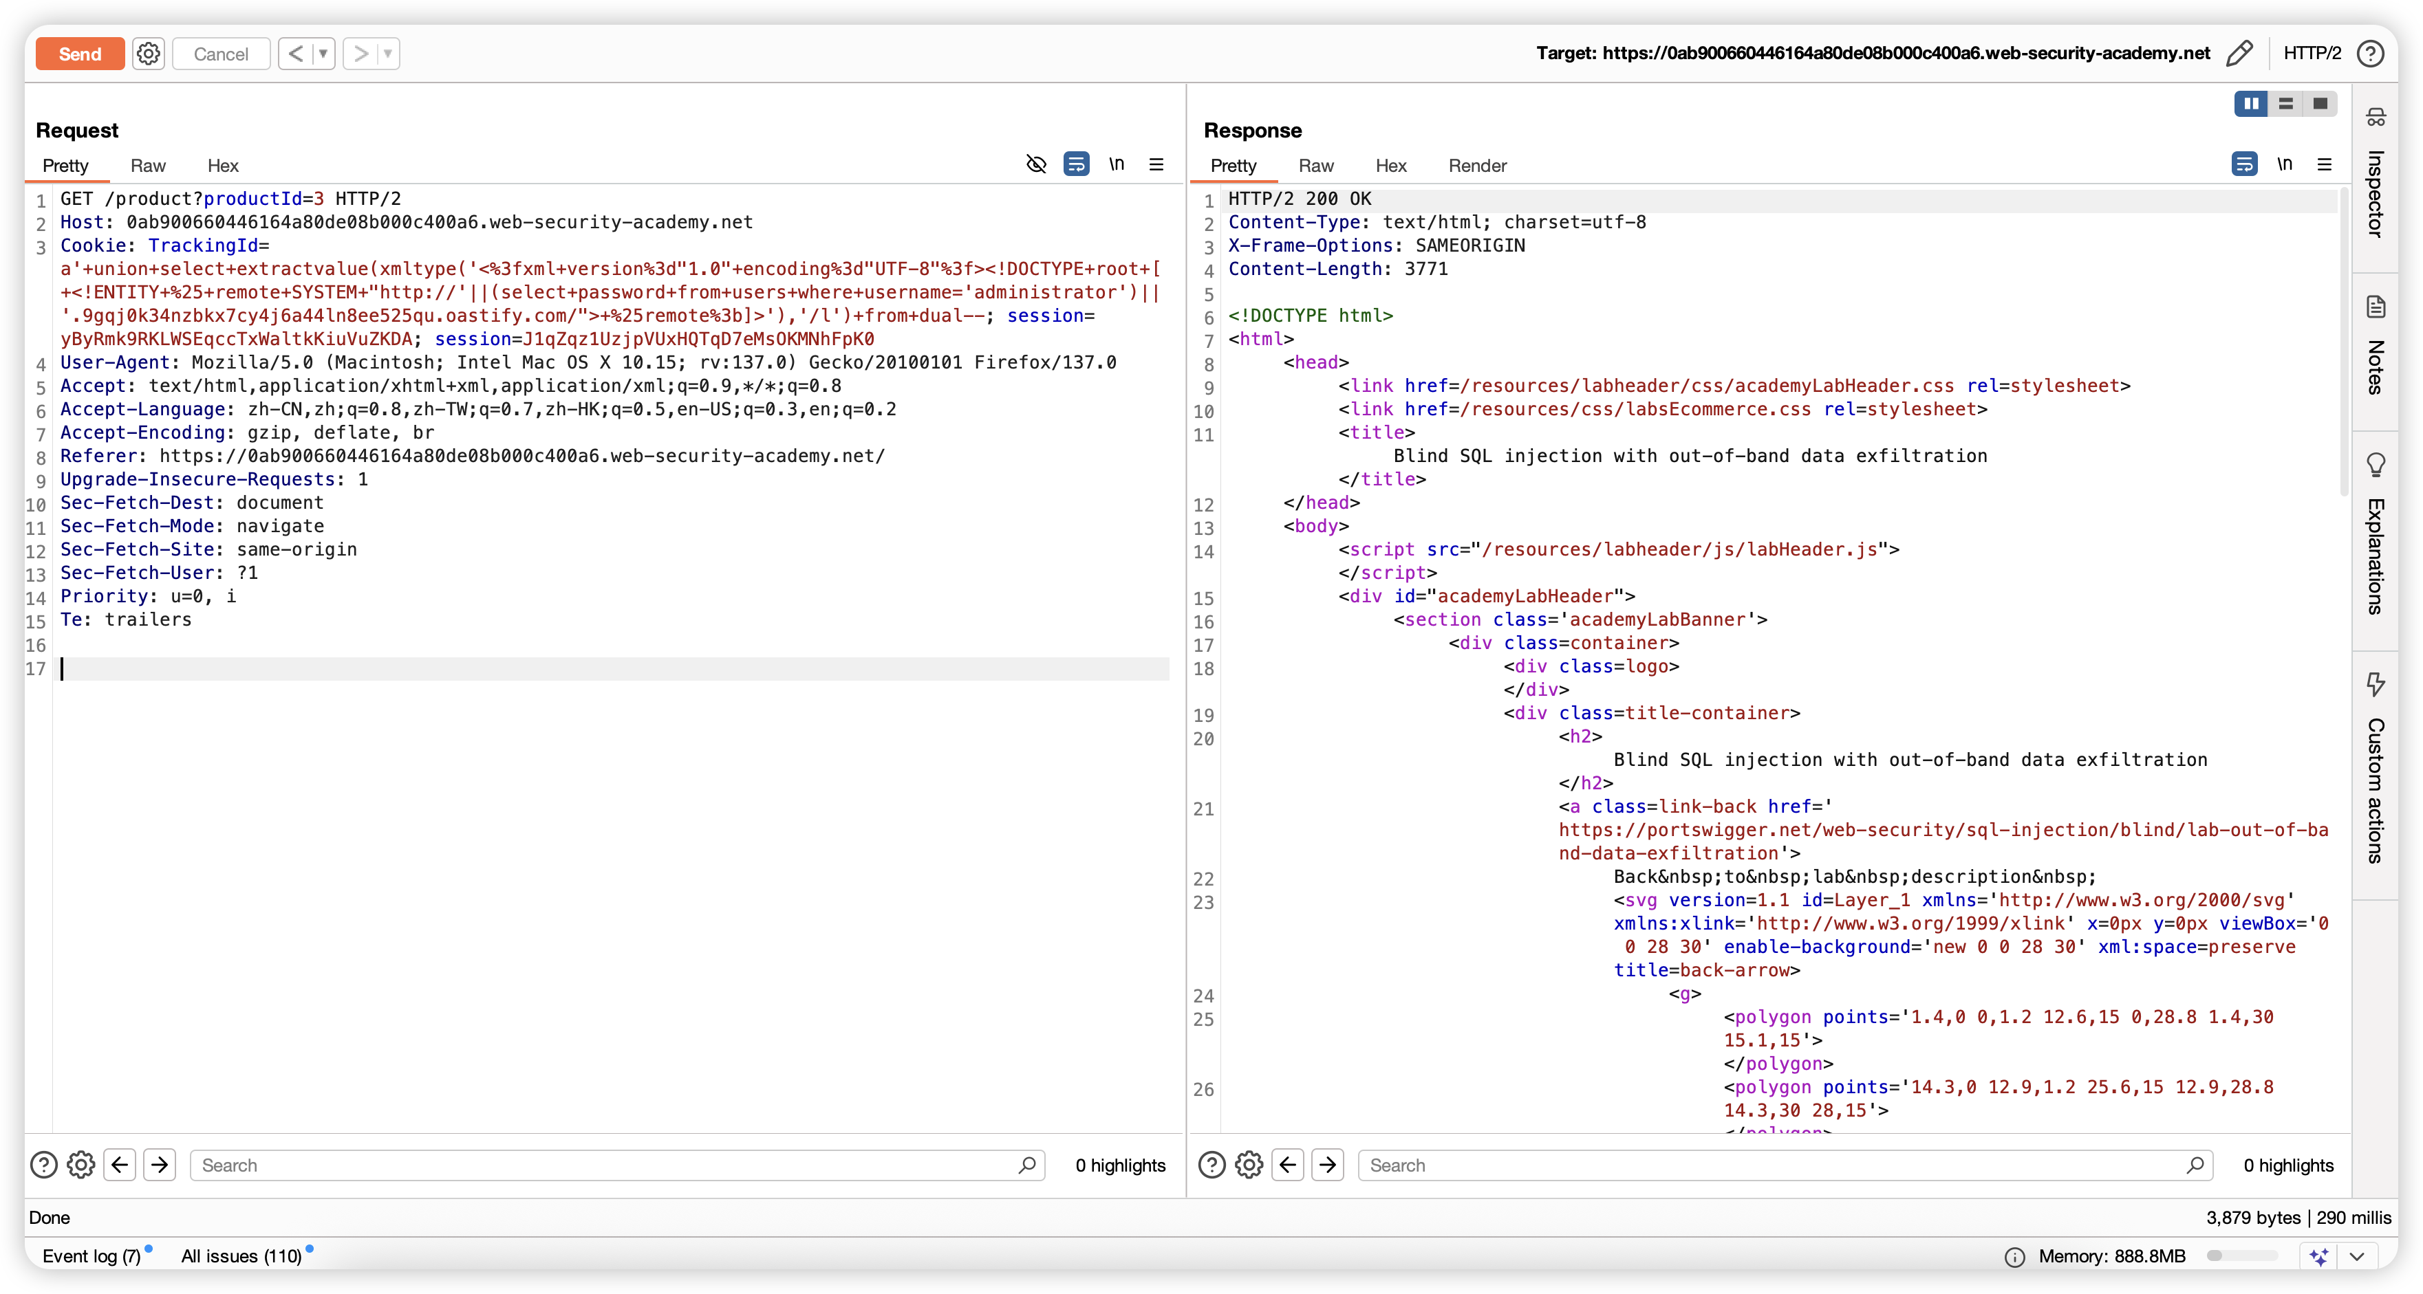This screenshot has height=1294, width=2423.
Task: Toggle hide non-printable characters eye icon in Request
Action: pyautogui.click(x=1035, y=164)
